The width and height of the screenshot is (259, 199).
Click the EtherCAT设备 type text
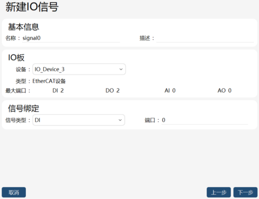point(49,81)
